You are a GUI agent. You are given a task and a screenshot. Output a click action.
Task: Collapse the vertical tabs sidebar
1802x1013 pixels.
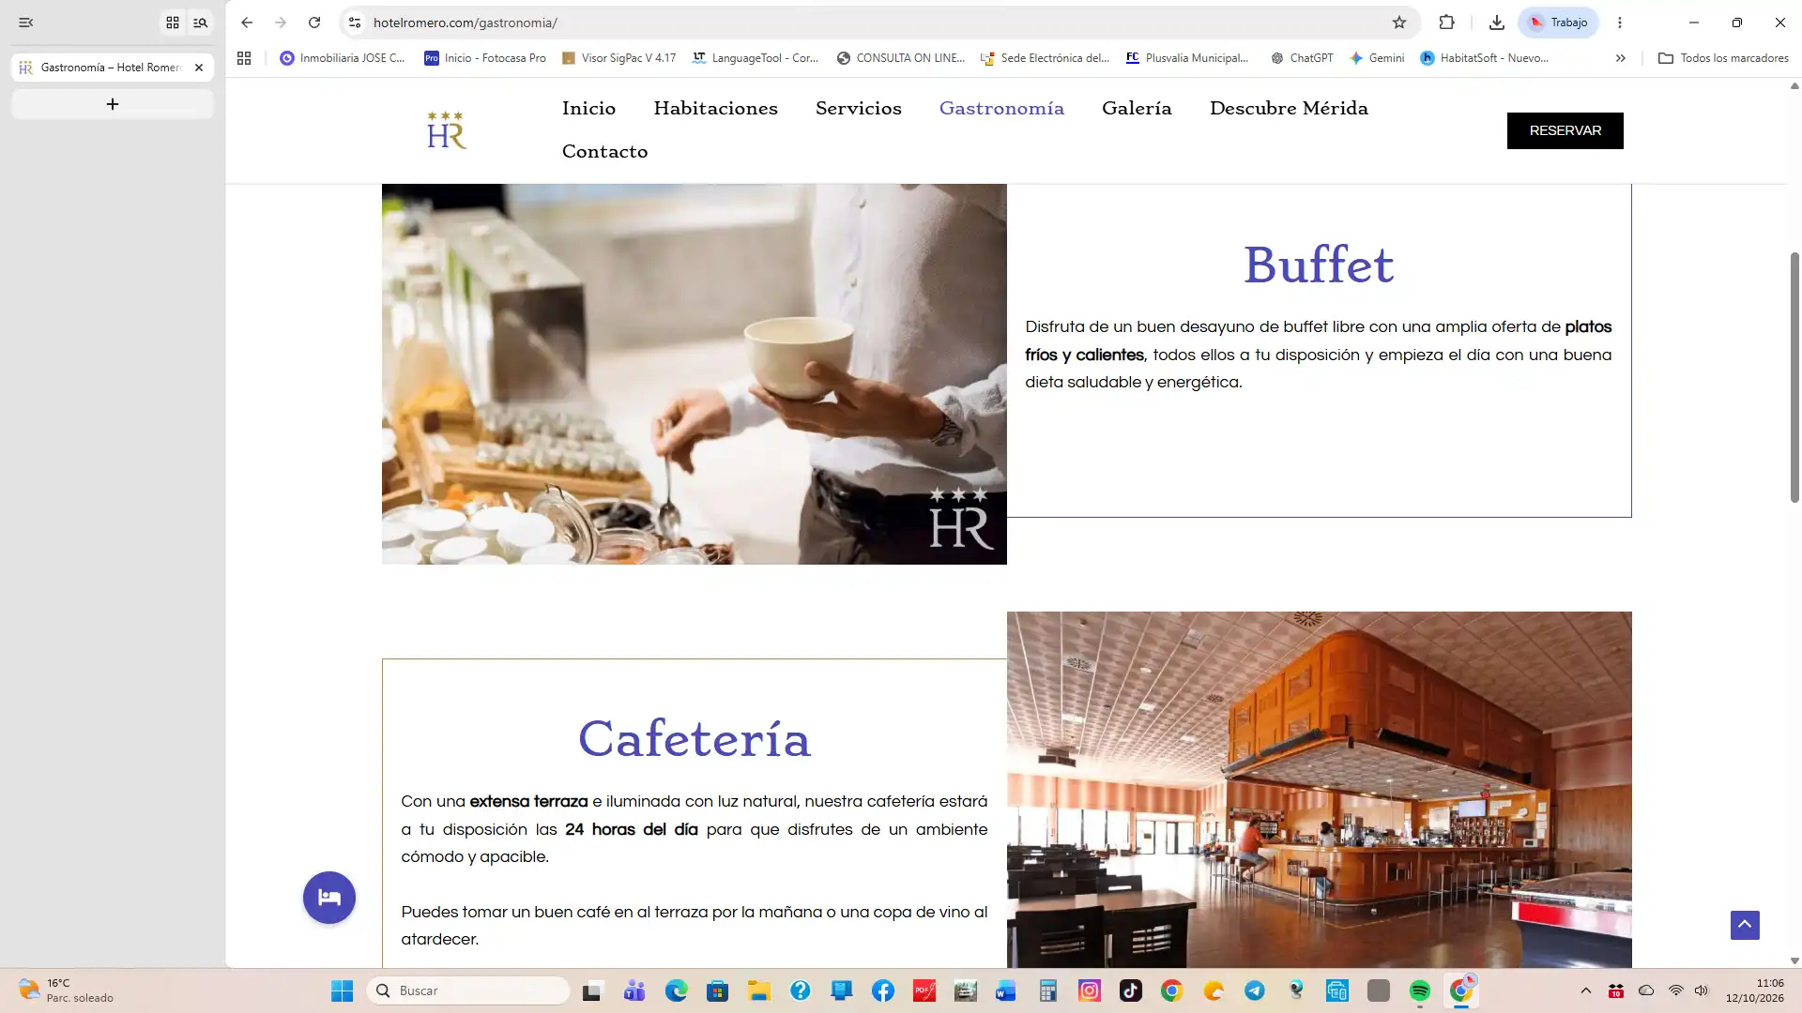(26, 23)
